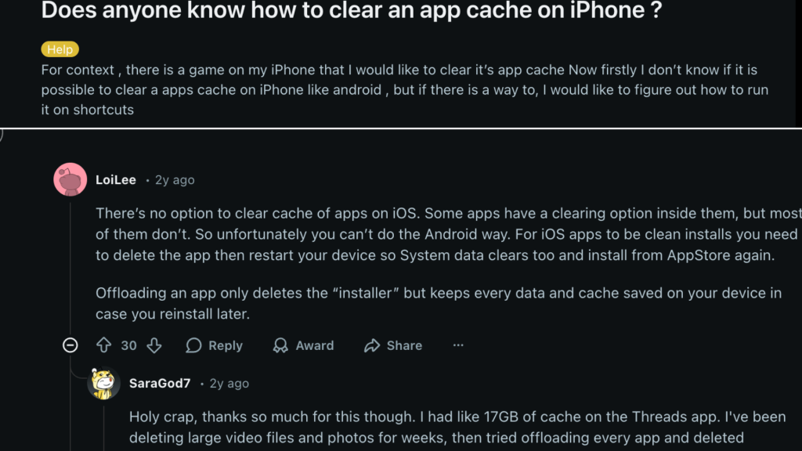Open LoiLee's user profile link
The height and width of the screenshot is (451, 802).
pos(116,180)
